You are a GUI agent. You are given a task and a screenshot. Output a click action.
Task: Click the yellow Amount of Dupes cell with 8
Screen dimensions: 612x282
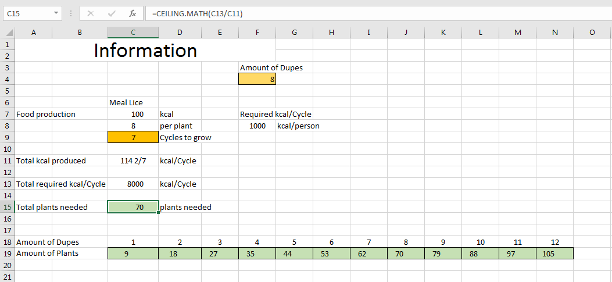coord(257,79)
